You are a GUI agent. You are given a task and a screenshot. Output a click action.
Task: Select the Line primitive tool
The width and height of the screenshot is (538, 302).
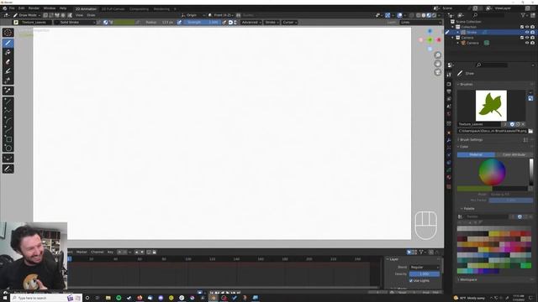tap(8, 102)
